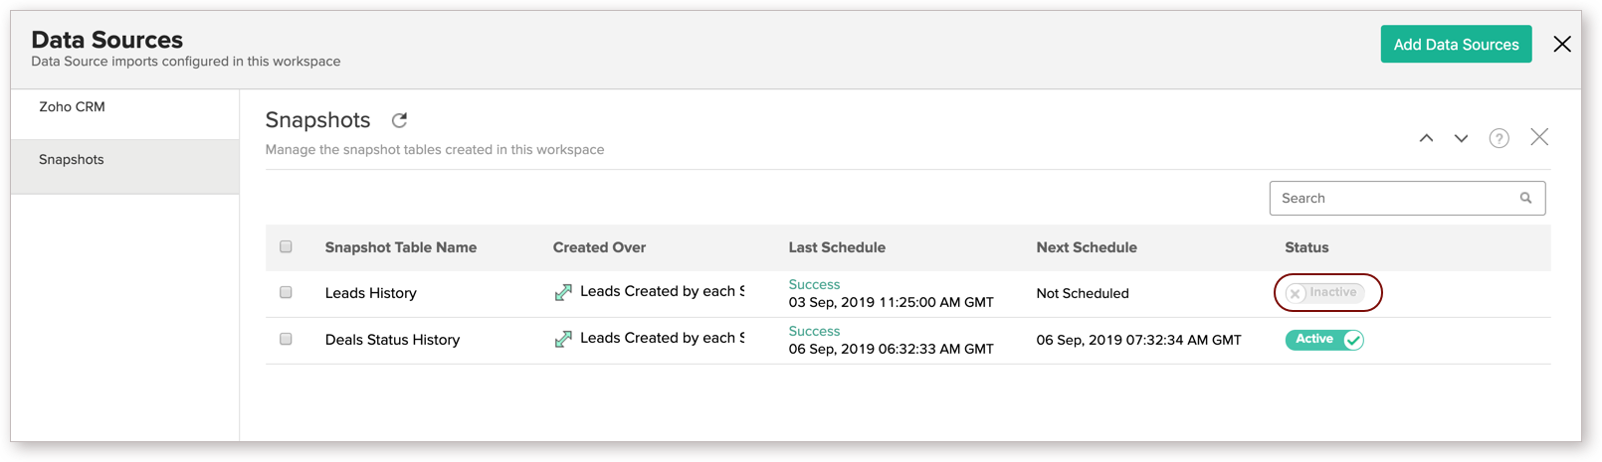Click the search magnifier icon

(x=1525, y=198)
